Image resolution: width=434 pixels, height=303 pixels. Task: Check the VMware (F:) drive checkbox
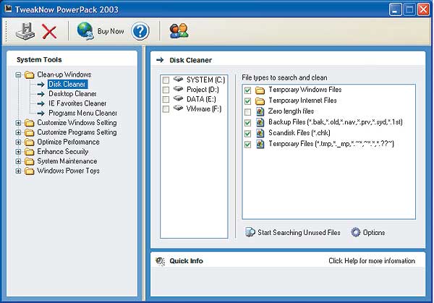(166, 109)
